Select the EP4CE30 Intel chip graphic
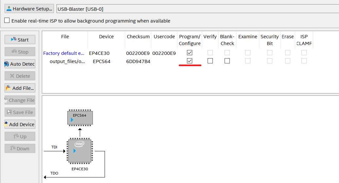Image resolution: width=339 pixels, height=183 pixels. pyautogui.click(x=80, y=151)
